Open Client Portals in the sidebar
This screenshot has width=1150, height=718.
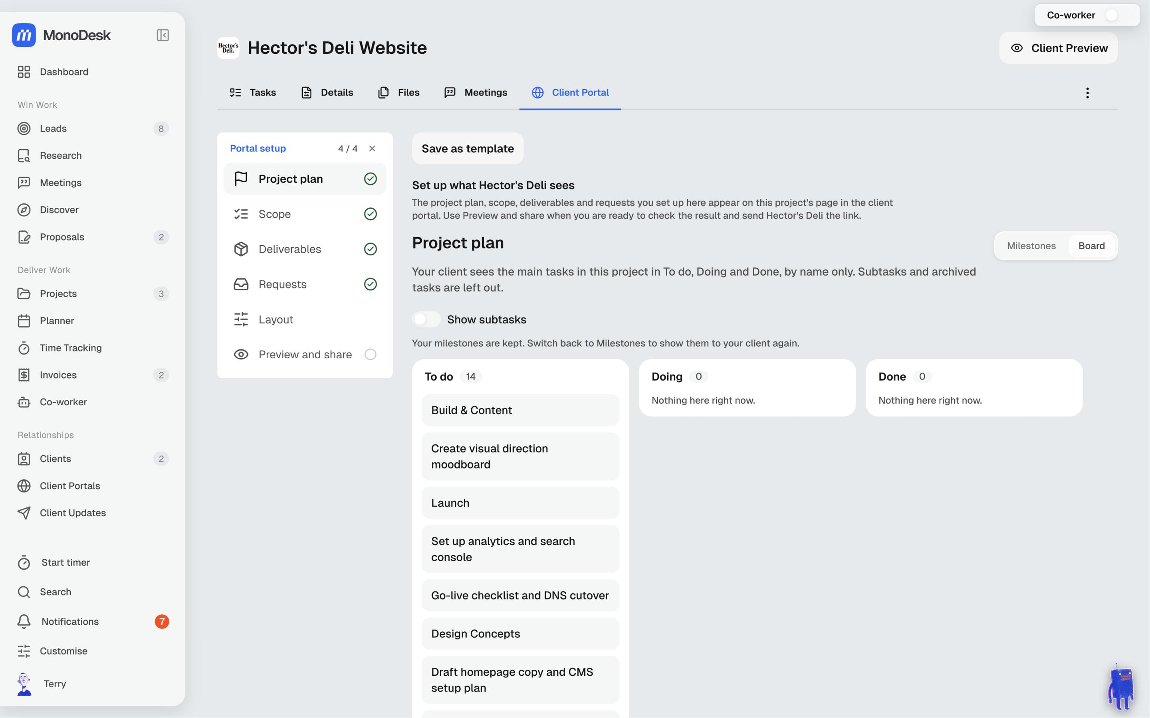93,486
